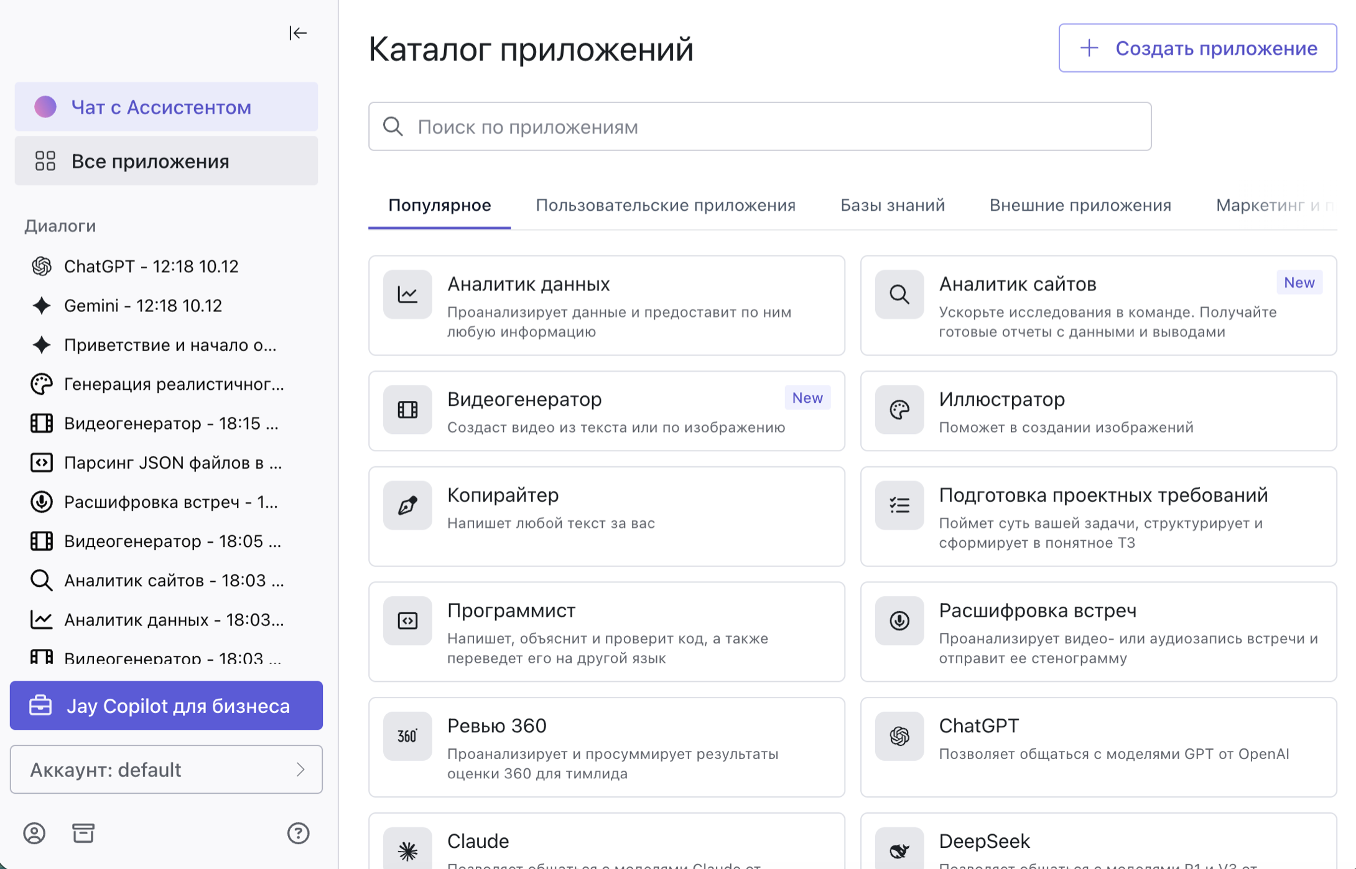
Task: Click the Иллюстратор palette icon
Action: (x=899, y=410)
